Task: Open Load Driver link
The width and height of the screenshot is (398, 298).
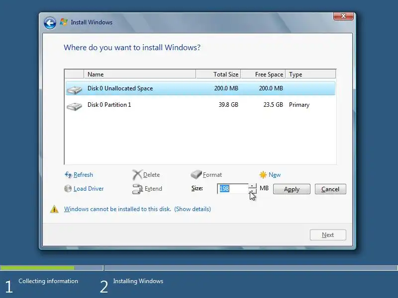Action: [89, 189]
